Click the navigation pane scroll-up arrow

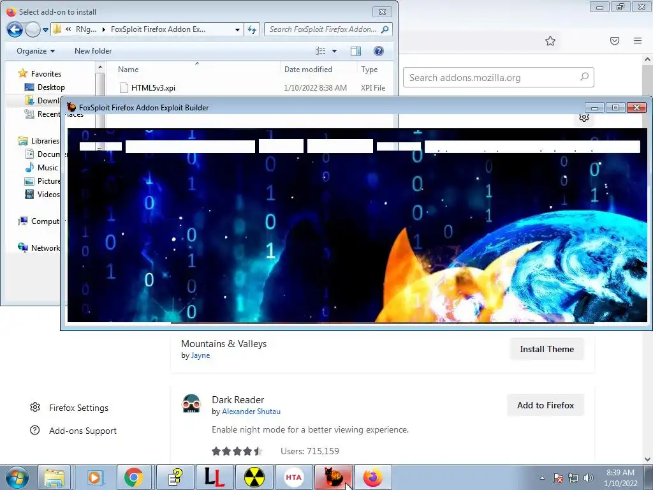pos(100,66)
